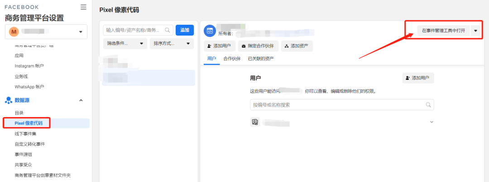Click 添加用户 button under owner name

[x=220, y=46]
